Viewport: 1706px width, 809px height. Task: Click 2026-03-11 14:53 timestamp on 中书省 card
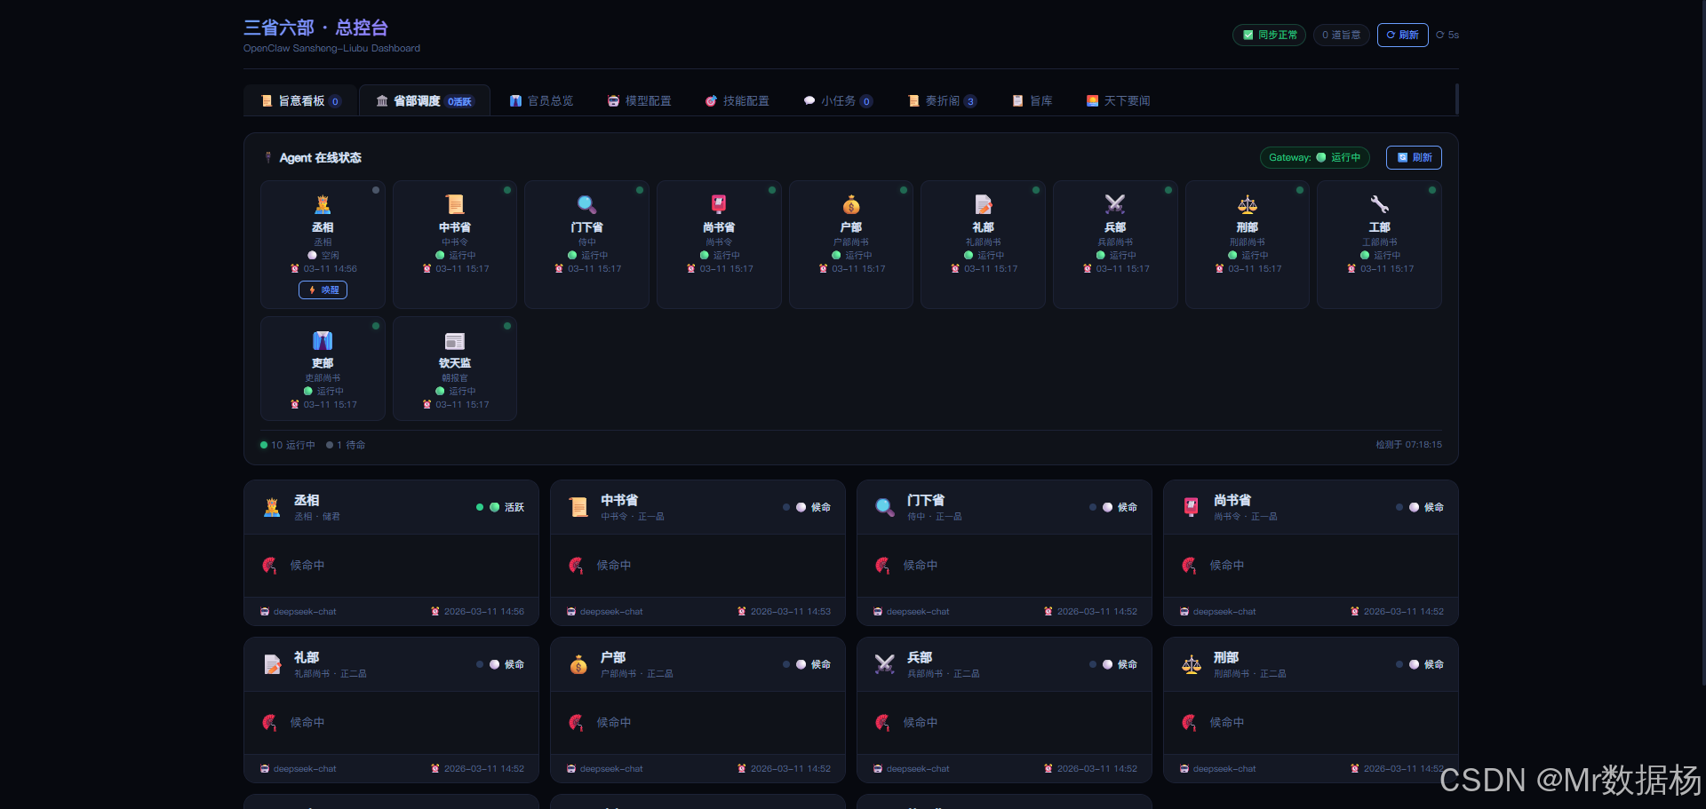(x=784, y=611)
